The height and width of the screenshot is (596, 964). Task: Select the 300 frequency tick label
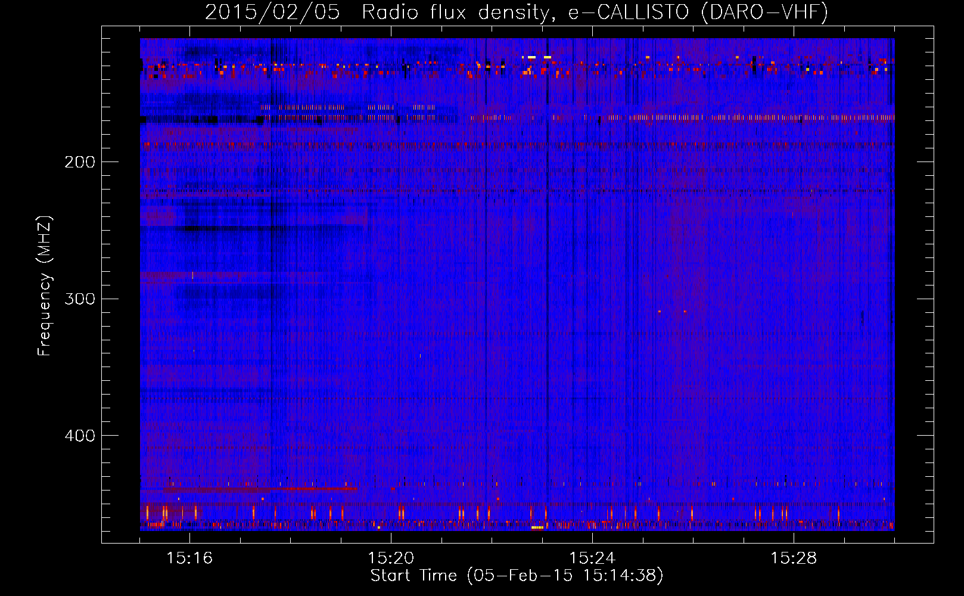[x=80, y=299]
